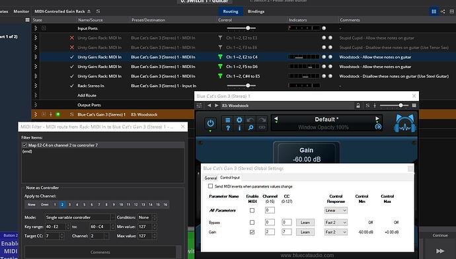Screen dimensions: 456x259
Task: Open the Mode Single variable controller dropdown
Action: click(80, 217)
